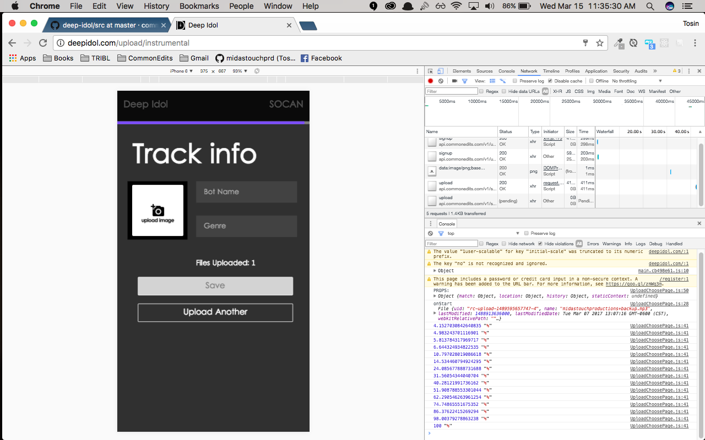This screenshot has width=705, height=440.
Task: Switch to the Sources tab
Action: pyautogui.click(x=485, y=71)
